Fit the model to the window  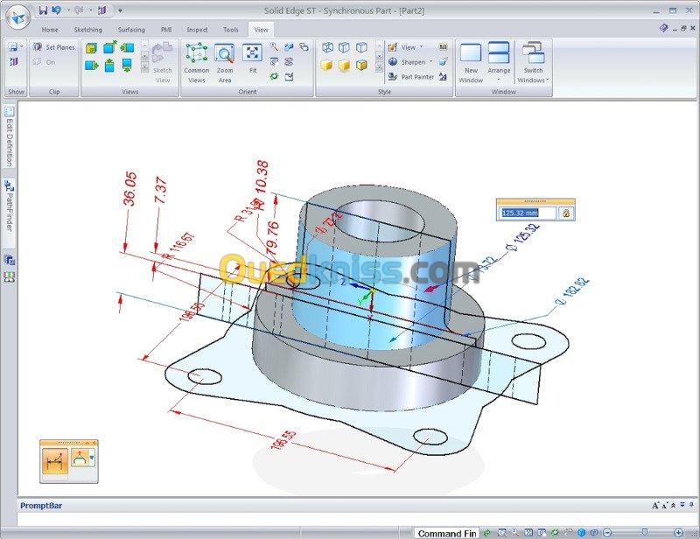(252, 53)
